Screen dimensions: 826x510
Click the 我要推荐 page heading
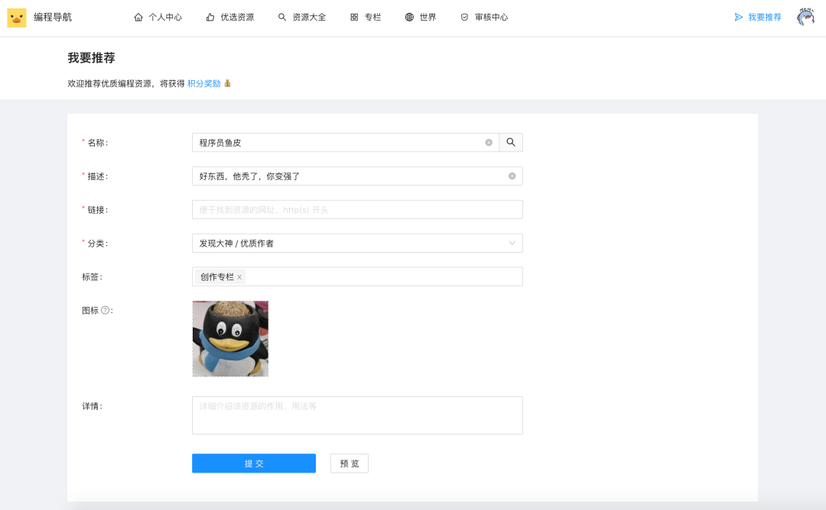pos(91,58)
